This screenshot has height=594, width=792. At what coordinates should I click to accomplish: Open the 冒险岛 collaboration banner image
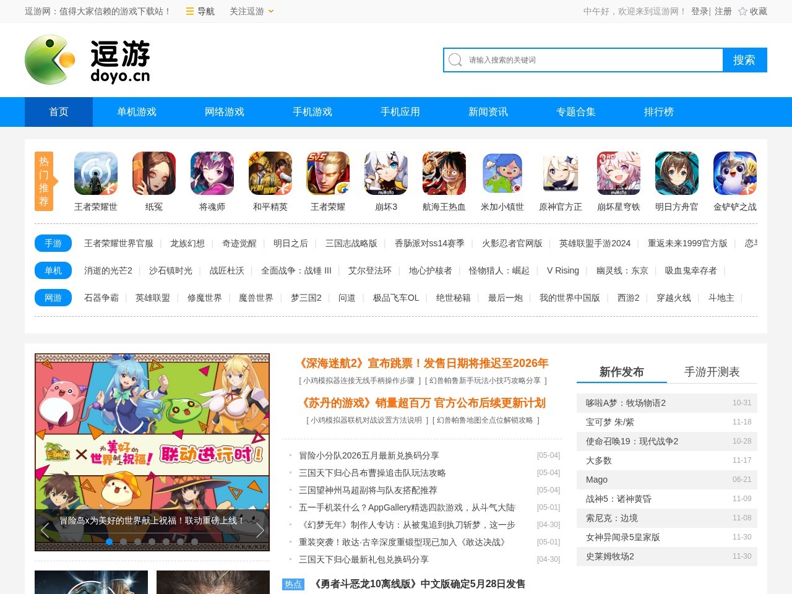pos(152,452)
